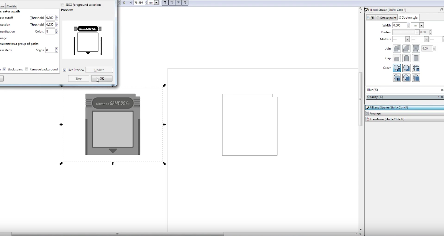Select the square cap style
Screen dimensions: 444x236
416,58
